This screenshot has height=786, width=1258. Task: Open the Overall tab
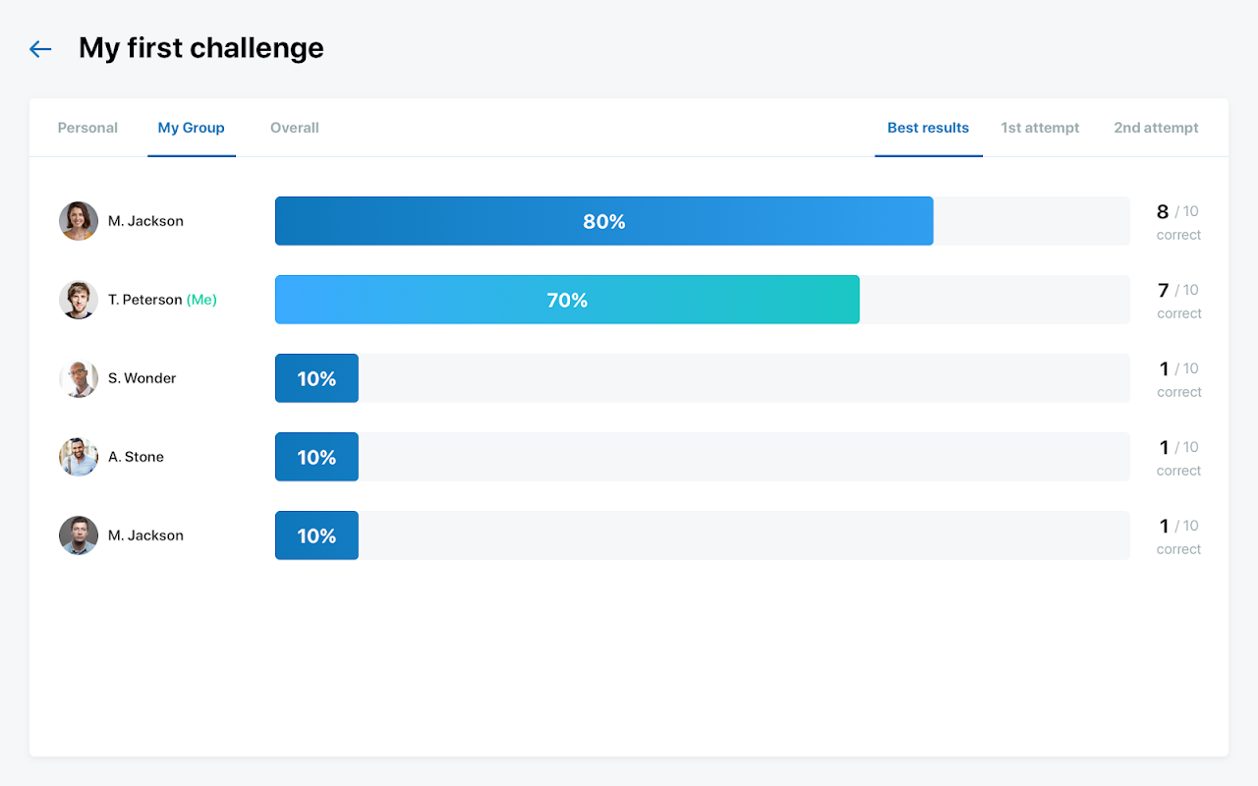tap(295, 128)
